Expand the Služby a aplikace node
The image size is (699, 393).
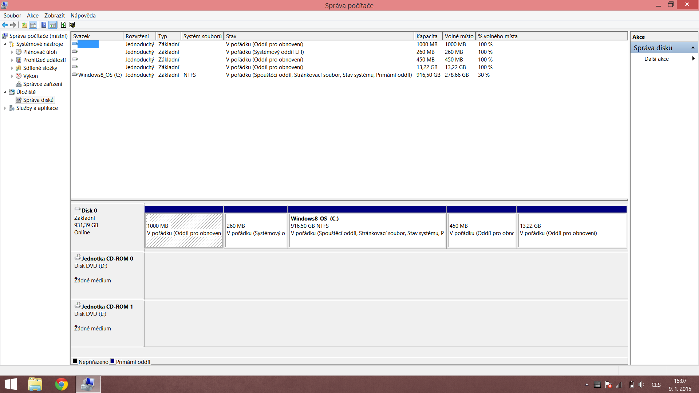[5, 108]
